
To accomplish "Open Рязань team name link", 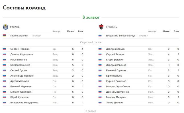I will coord(15,27).
